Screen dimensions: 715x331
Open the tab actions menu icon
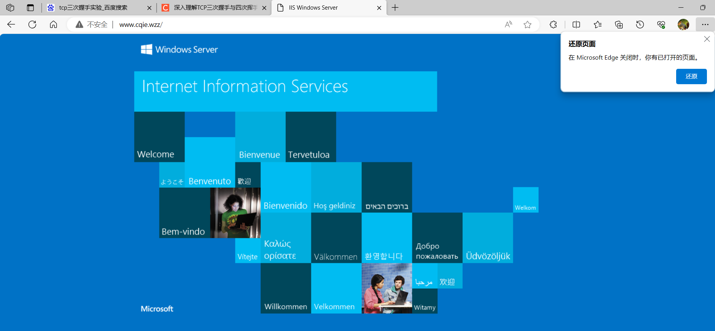pos(30,8)
